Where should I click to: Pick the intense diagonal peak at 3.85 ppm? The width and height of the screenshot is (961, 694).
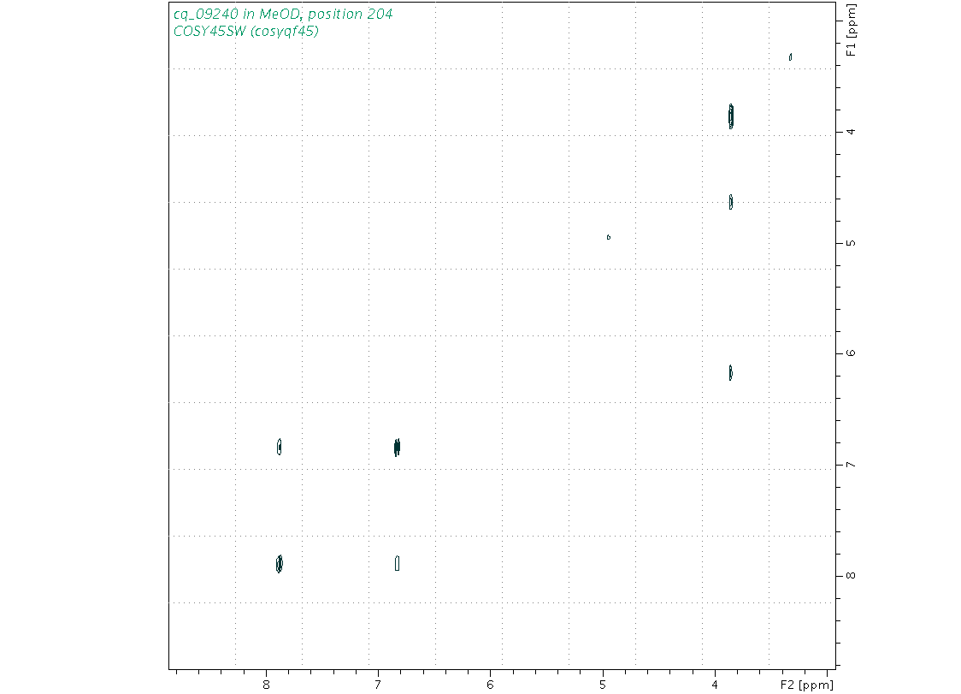pyautogui.click(x=731, y=116)
